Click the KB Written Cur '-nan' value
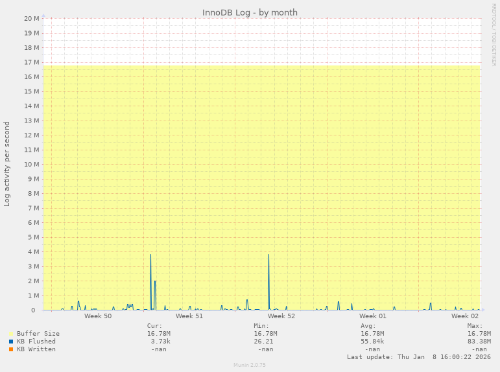The width and height of the screenshot is (500, 372). tap(158, 349)
